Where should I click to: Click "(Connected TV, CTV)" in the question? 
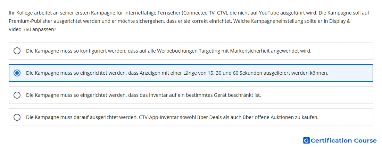click(x=205, y=12)
